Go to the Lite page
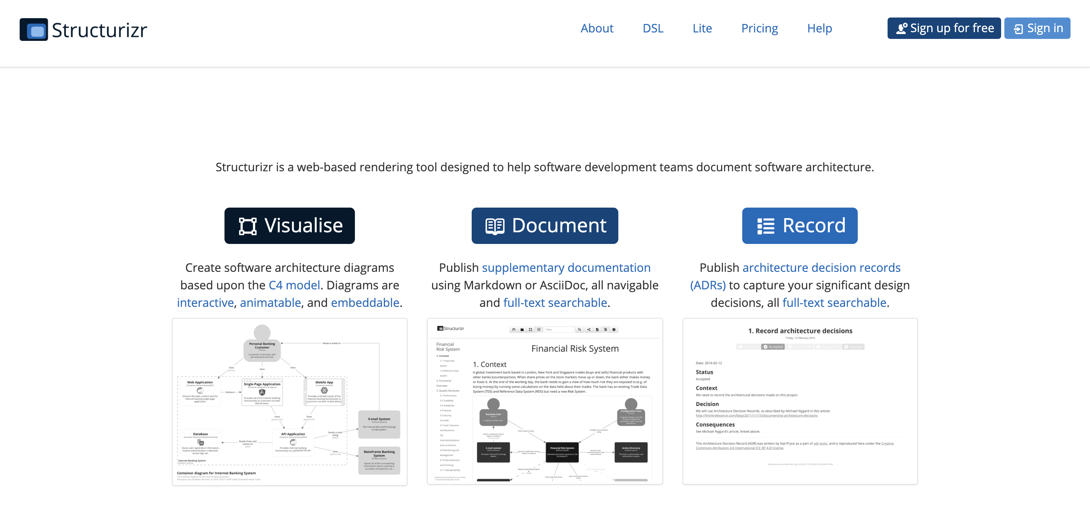This screenshot has height=519, width=1090. pyautogui.click(x=702, y=28)
